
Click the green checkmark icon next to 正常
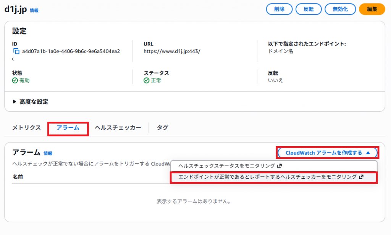click(x=146, y=81)
